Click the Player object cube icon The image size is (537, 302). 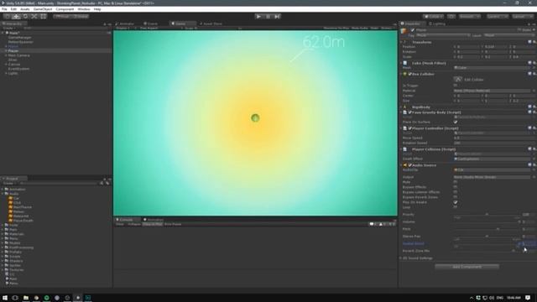(404, 31)
